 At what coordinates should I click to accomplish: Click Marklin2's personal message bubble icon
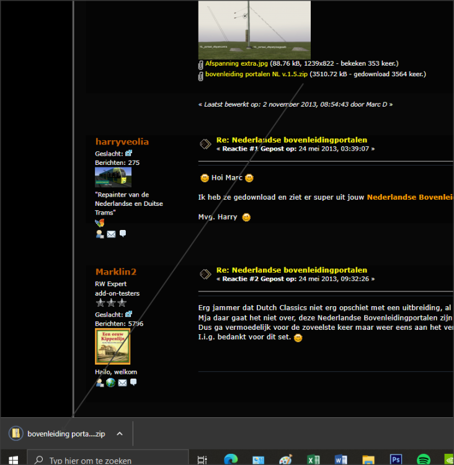[133, 383]
